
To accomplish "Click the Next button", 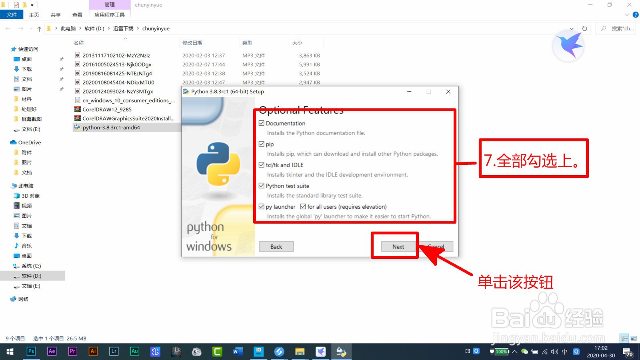I will pyautogui.click(x=398, y=246).
